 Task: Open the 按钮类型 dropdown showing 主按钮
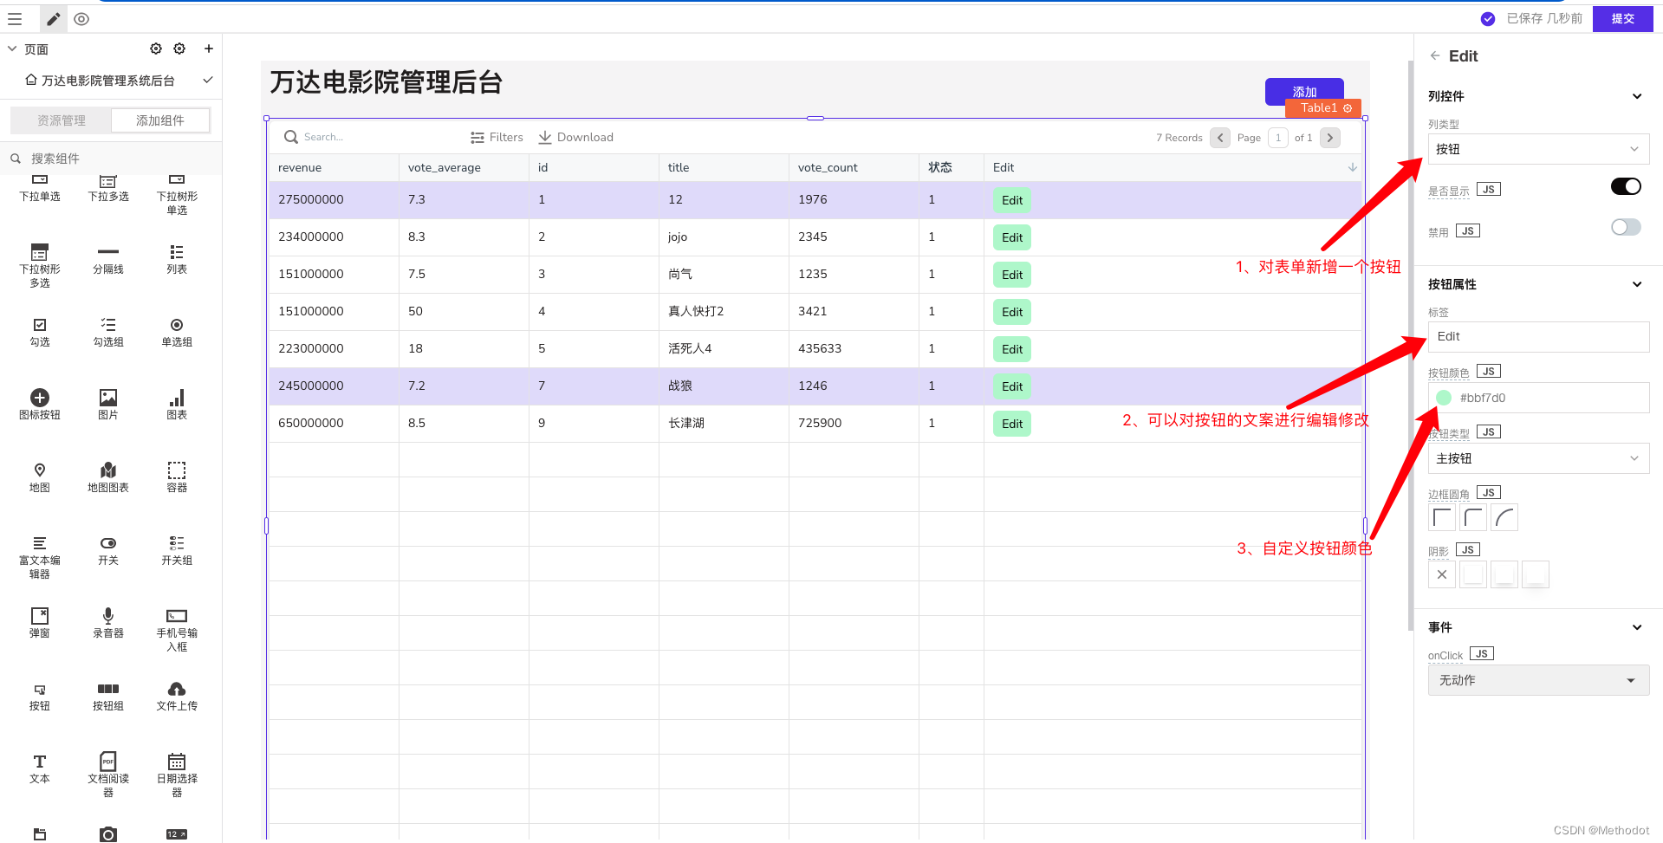1538,458
